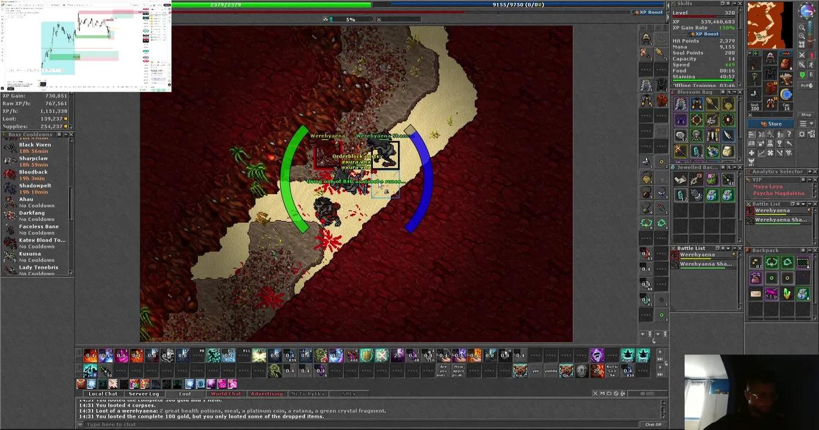Open the help question mark icon
This screenshot has width=819, height=430.
coord(789,134)
